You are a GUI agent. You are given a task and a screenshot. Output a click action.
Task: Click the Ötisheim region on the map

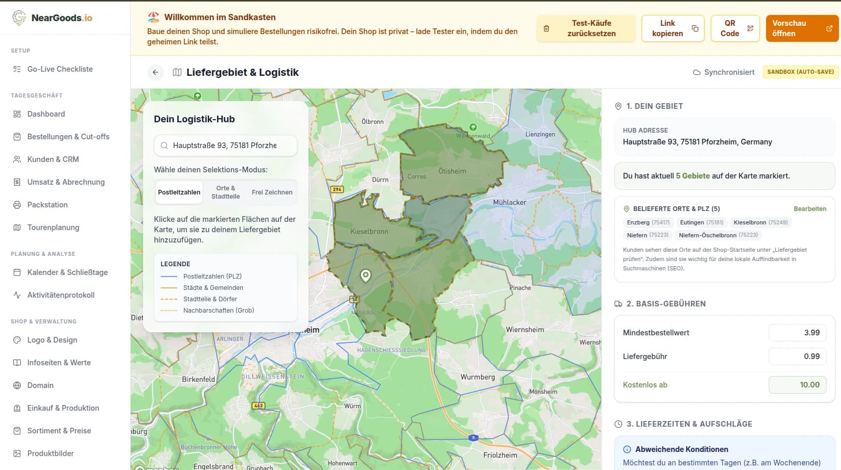(x=452, y=171)
